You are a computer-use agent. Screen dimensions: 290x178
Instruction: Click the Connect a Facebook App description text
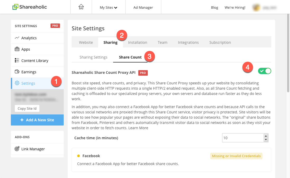(128, 164)
